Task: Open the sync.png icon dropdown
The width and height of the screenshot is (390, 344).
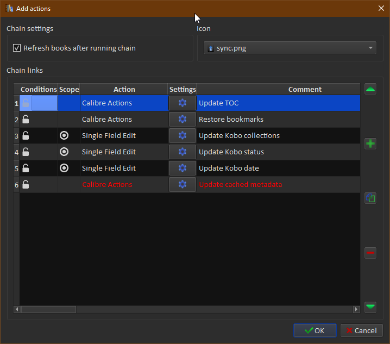Action: pyautogui.click(x=290, y=48)
